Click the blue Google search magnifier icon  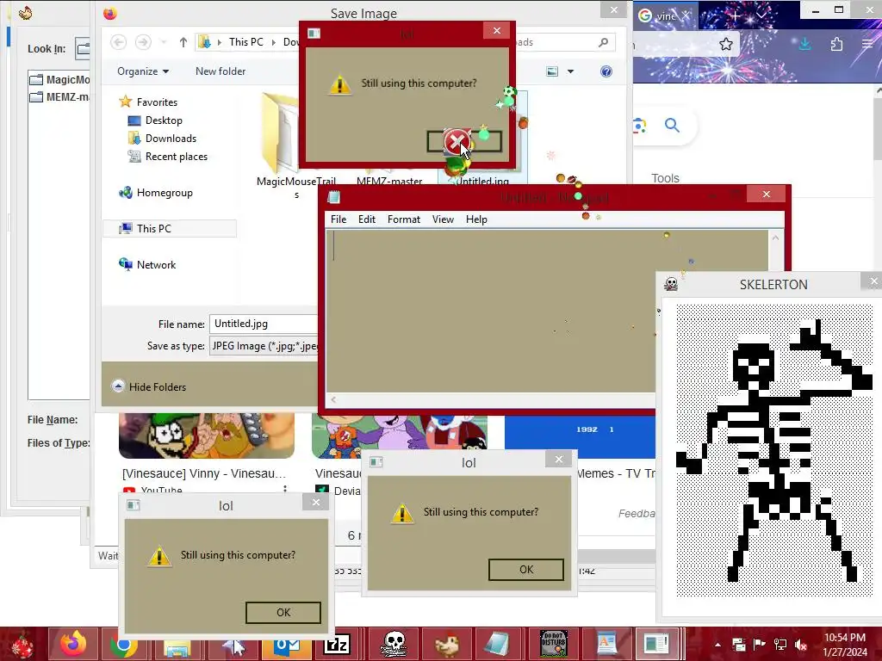(672, 125)
